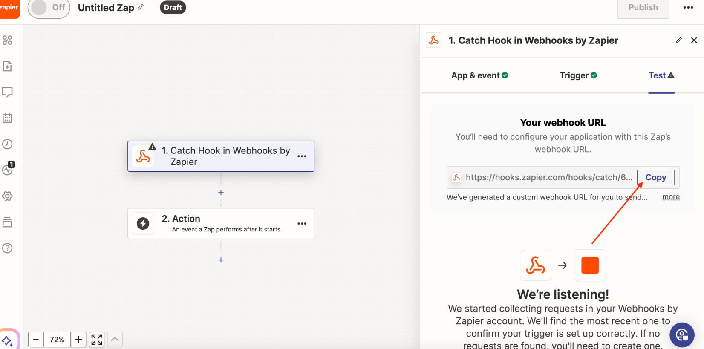Image resolution: width=704 pixels, height=349 pixels.
Task: Open the comments icon in left sidebar
Action: [7, 92]
